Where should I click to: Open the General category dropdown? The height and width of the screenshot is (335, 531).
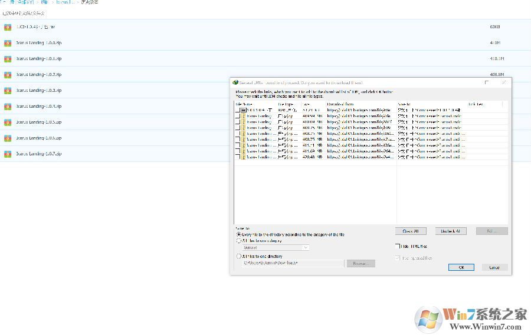276,248
